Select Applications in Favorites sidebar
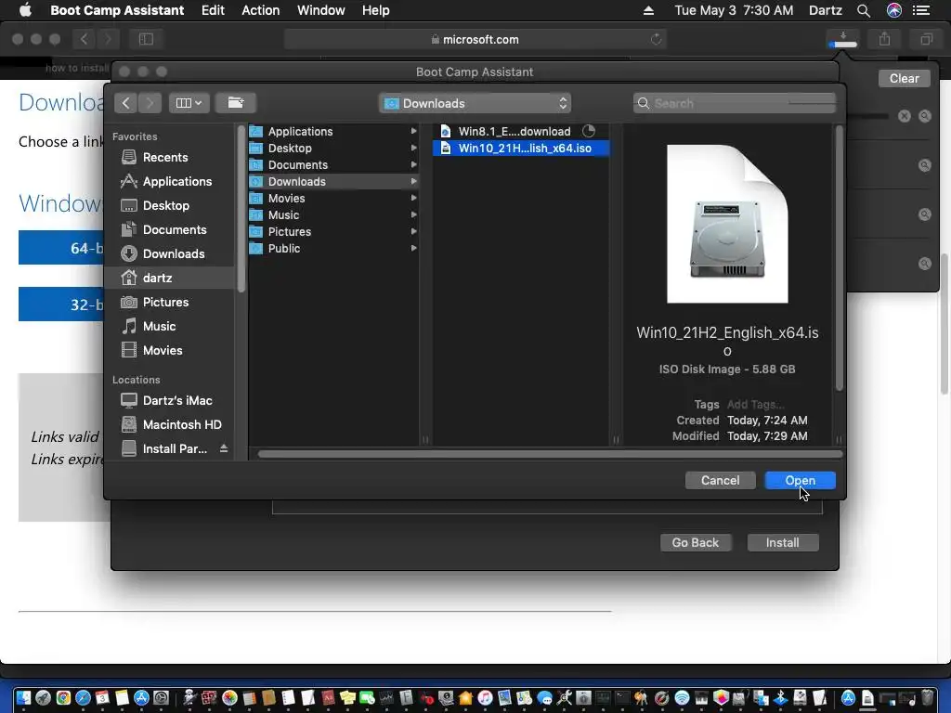Image resolution: width=951 pixels, height=713 pixels. click(177, 181)
